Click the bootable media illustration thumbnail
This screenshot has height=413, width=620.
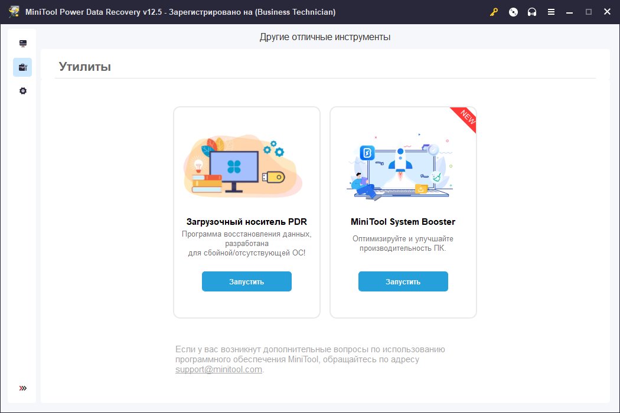[243, 166]
